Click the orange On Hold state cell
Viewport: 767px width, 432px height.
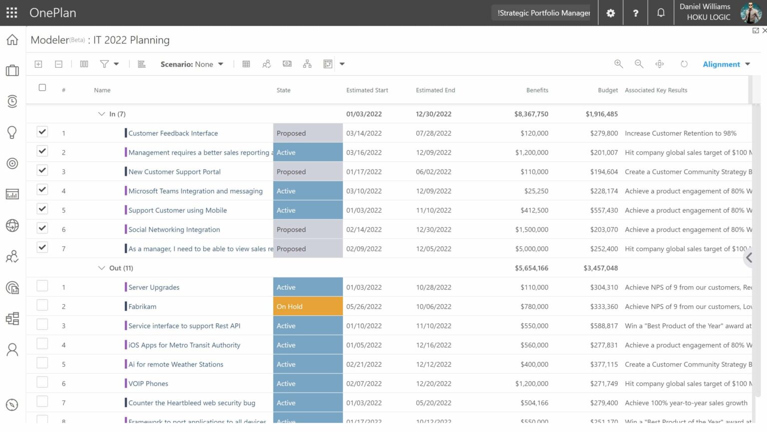[x=308, y=306]
